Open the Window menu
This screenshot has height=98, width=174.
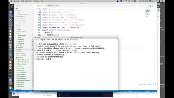click(x=36, y=1)
